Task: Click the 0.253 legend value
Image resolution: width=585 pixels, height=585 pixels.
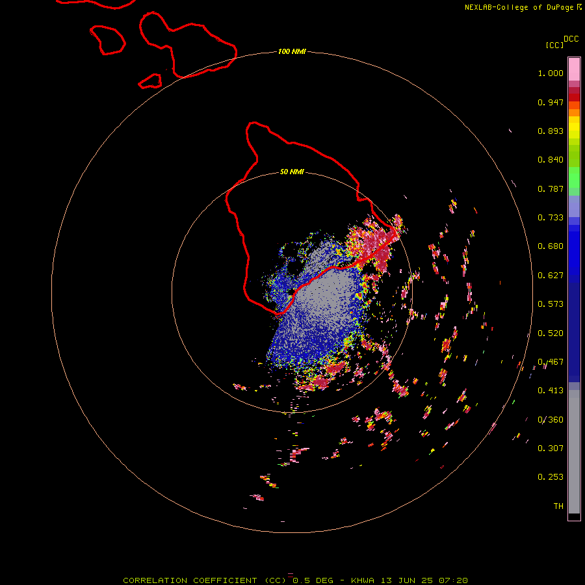Action: (551, 477)
